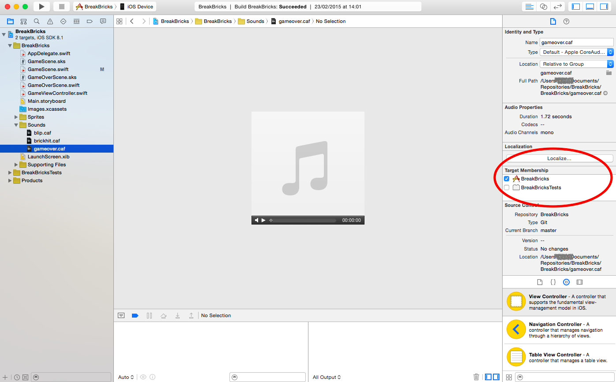
Task: Switch to the Version editor
Action: (558, 7)
